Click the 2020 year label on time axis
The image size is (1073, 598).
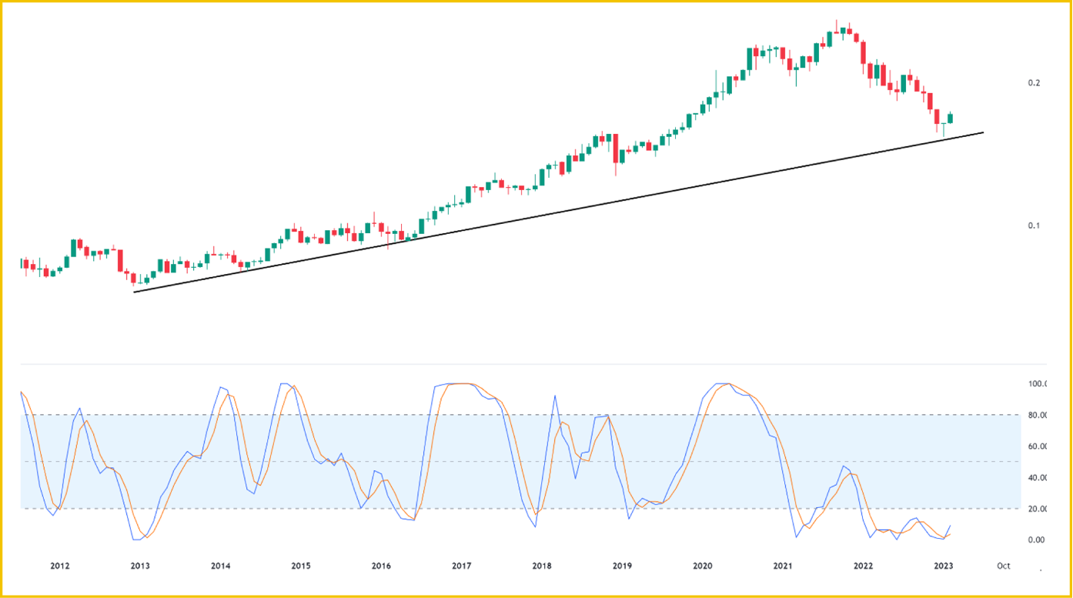(x=702, y=566)
